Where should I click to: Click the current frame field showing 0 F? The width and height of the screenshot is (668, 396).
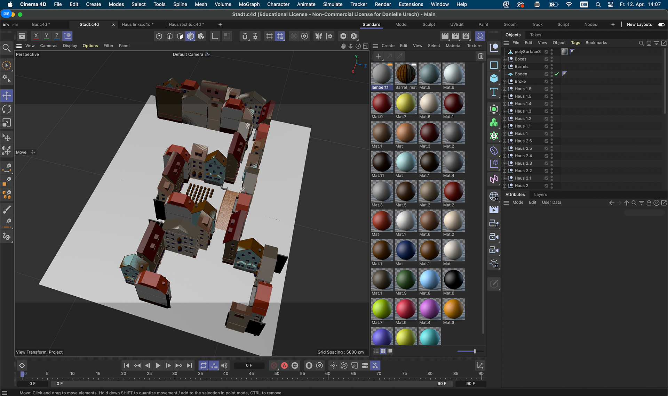click(249, 365)
